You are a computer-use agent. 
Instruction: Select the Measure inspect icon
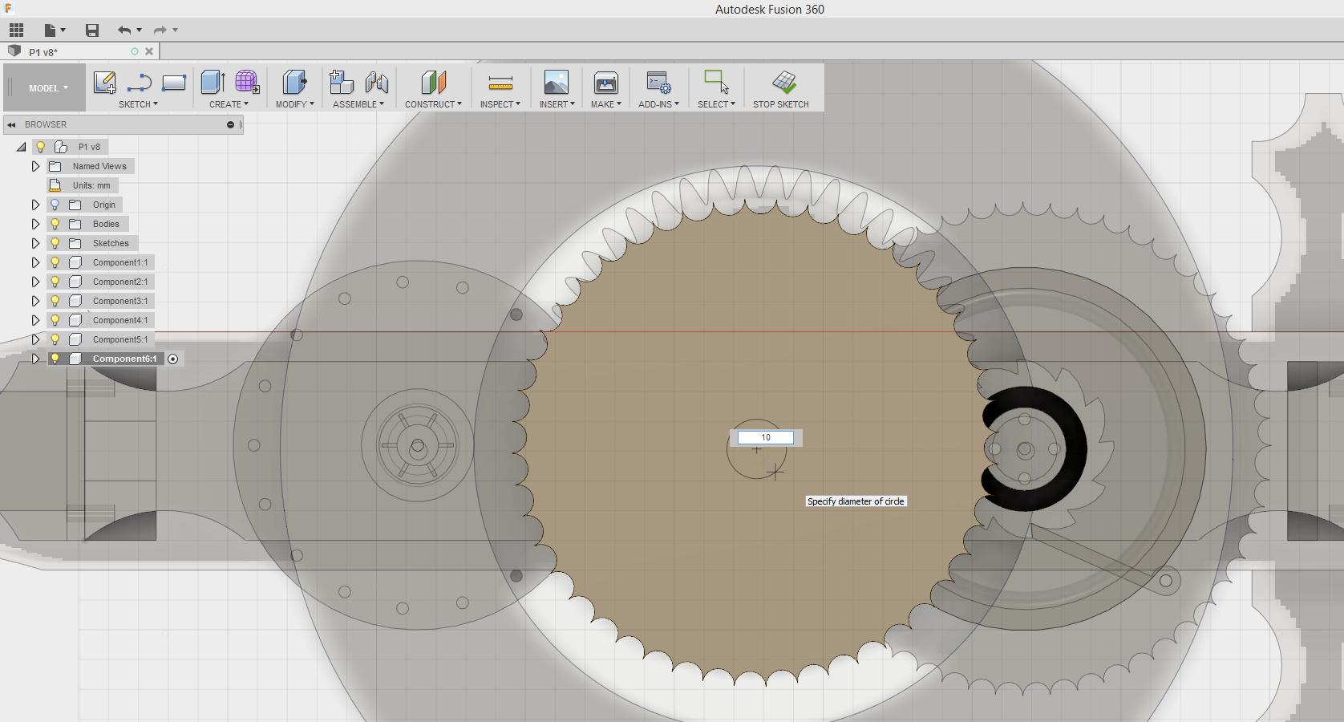click(500, 83)
